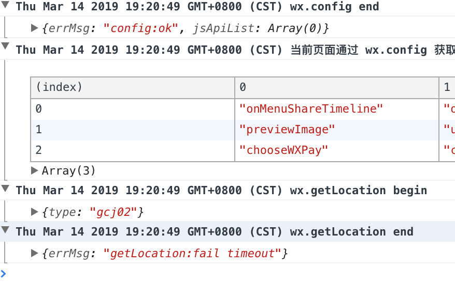Expand the errMsg "config:ok" object
Image resolution: width=455 pixels, height=282 pixels.
pos(35,27)
